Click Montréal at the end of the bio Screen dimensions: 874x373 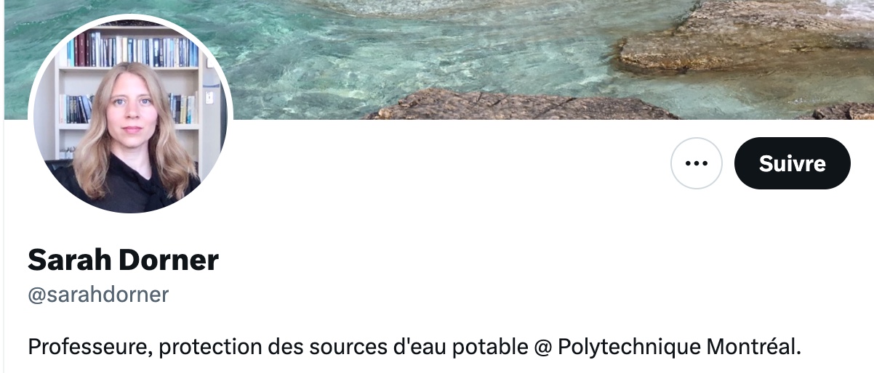[753, 346]
